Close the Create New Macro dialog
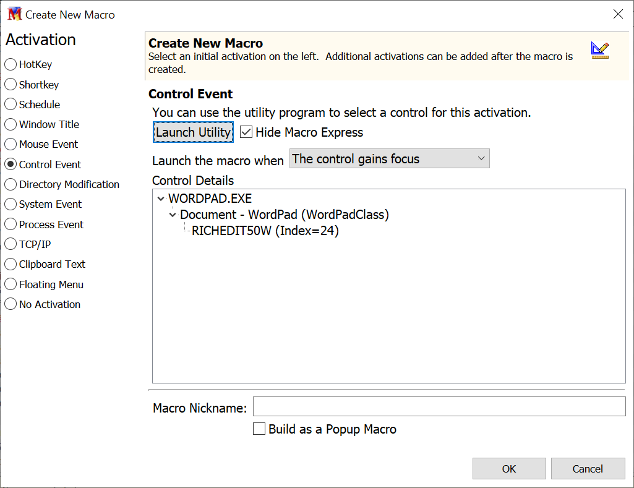Screen dimensions: 634x488 pos(617,14)
